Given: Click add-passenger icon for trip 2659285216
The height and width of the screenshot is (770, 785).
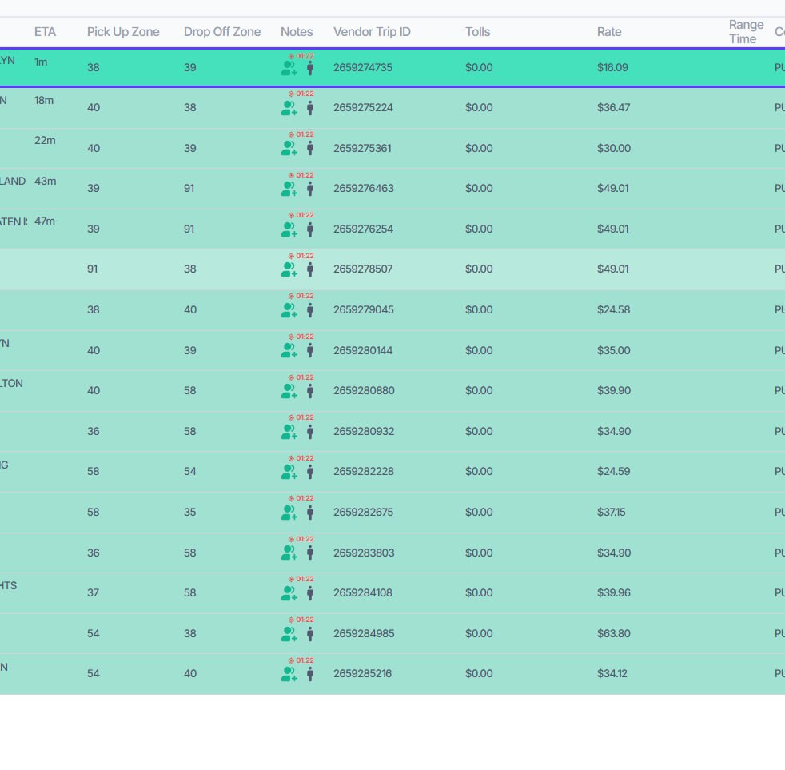Looking at the screenshot, I should click(289, 674).
